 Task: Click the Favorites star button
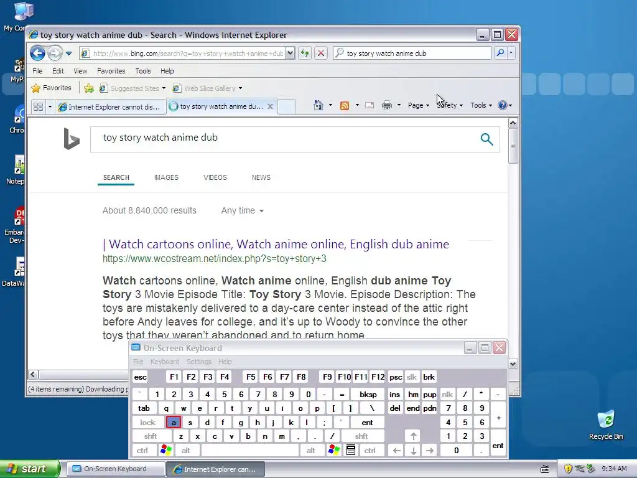click(52, 88)
